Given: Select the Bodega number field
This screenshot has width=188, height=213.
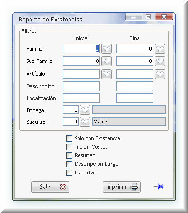Looking at the screenshot, I should (70, 110).
